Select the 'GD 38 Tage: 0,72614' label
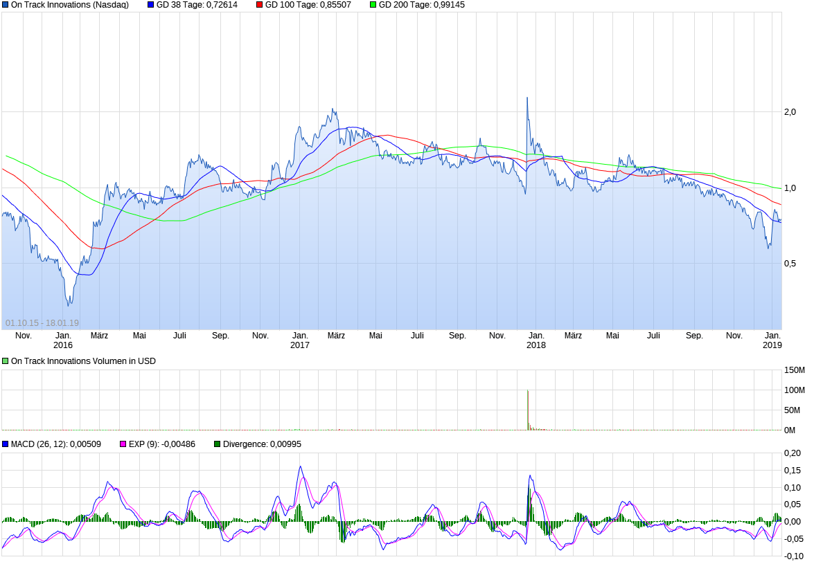 coord(197,5)
